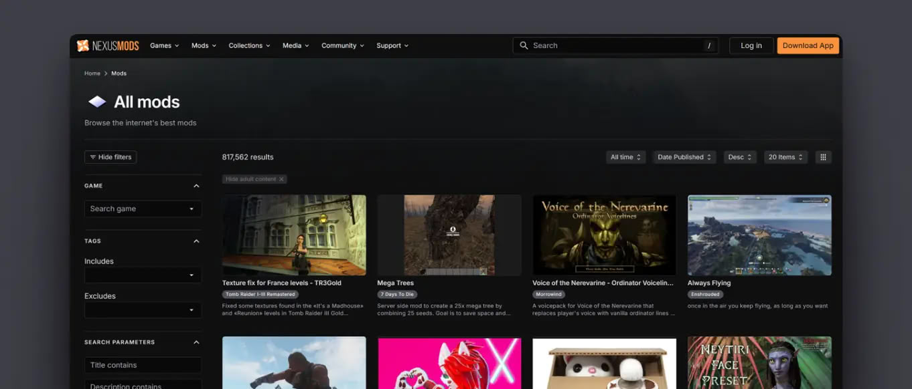This screenshot has height=389, width=912.
Task: Open the Support menu
Action: point(392,45)
